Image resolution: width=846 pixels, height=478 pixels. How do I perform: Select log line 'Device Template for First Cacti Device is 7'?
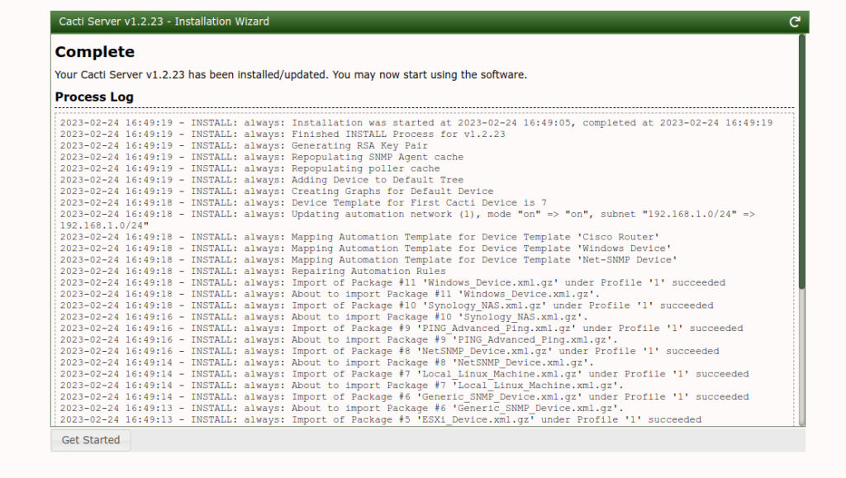point(303,202)
